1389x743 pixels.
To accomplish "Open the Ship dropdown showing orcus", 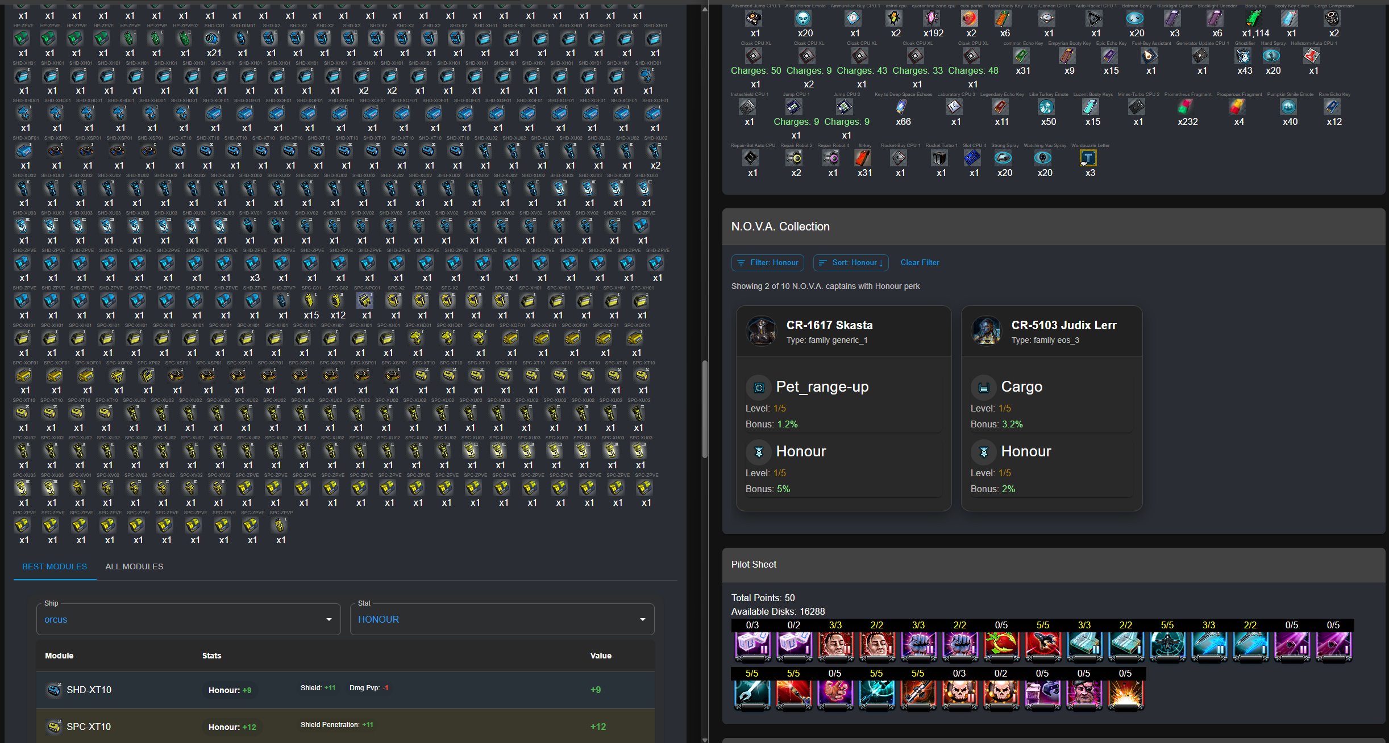I will tap(188, 619).
